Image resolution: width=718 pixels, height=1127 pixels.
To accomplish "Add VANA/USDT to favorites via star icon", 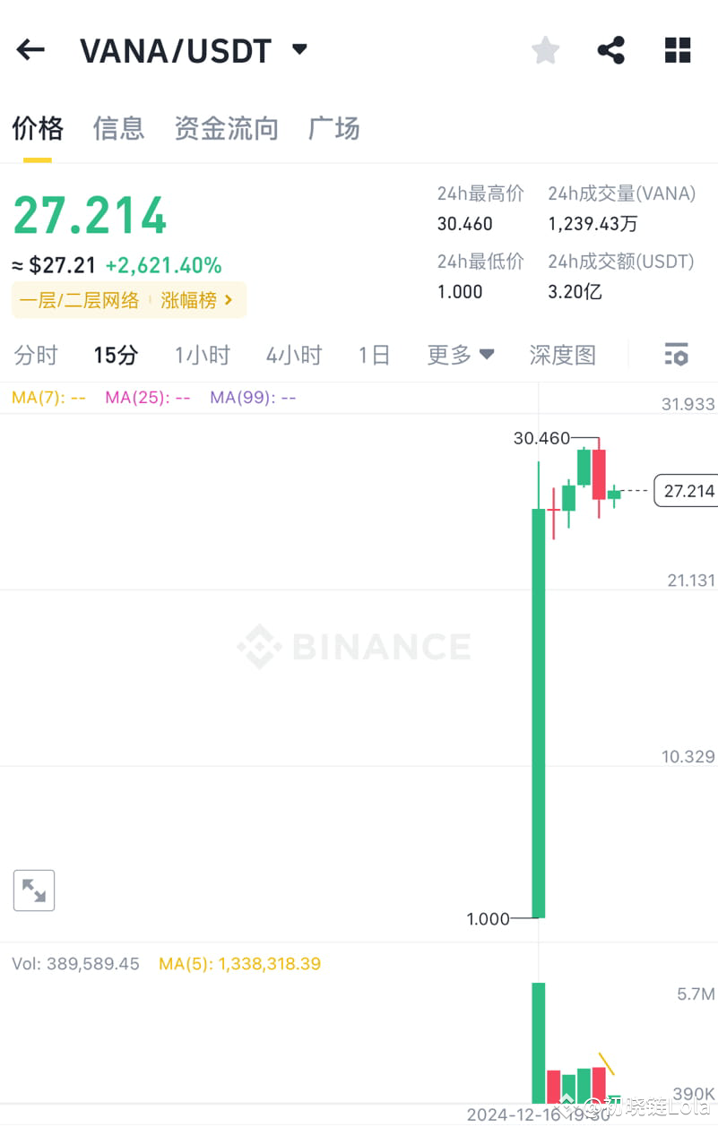I will tap(545, 50).
